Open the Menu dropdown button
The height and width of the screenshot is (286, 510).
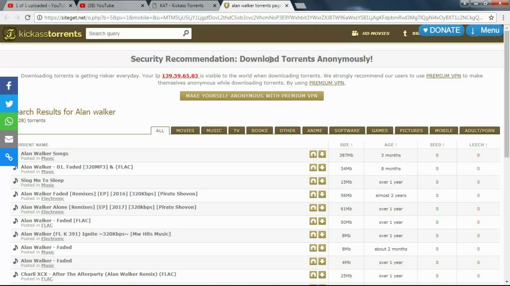485,30
